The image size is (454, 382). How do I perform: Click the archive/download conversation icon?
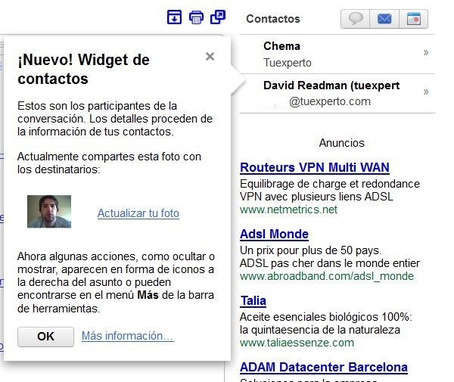click(x=174, y=17)
